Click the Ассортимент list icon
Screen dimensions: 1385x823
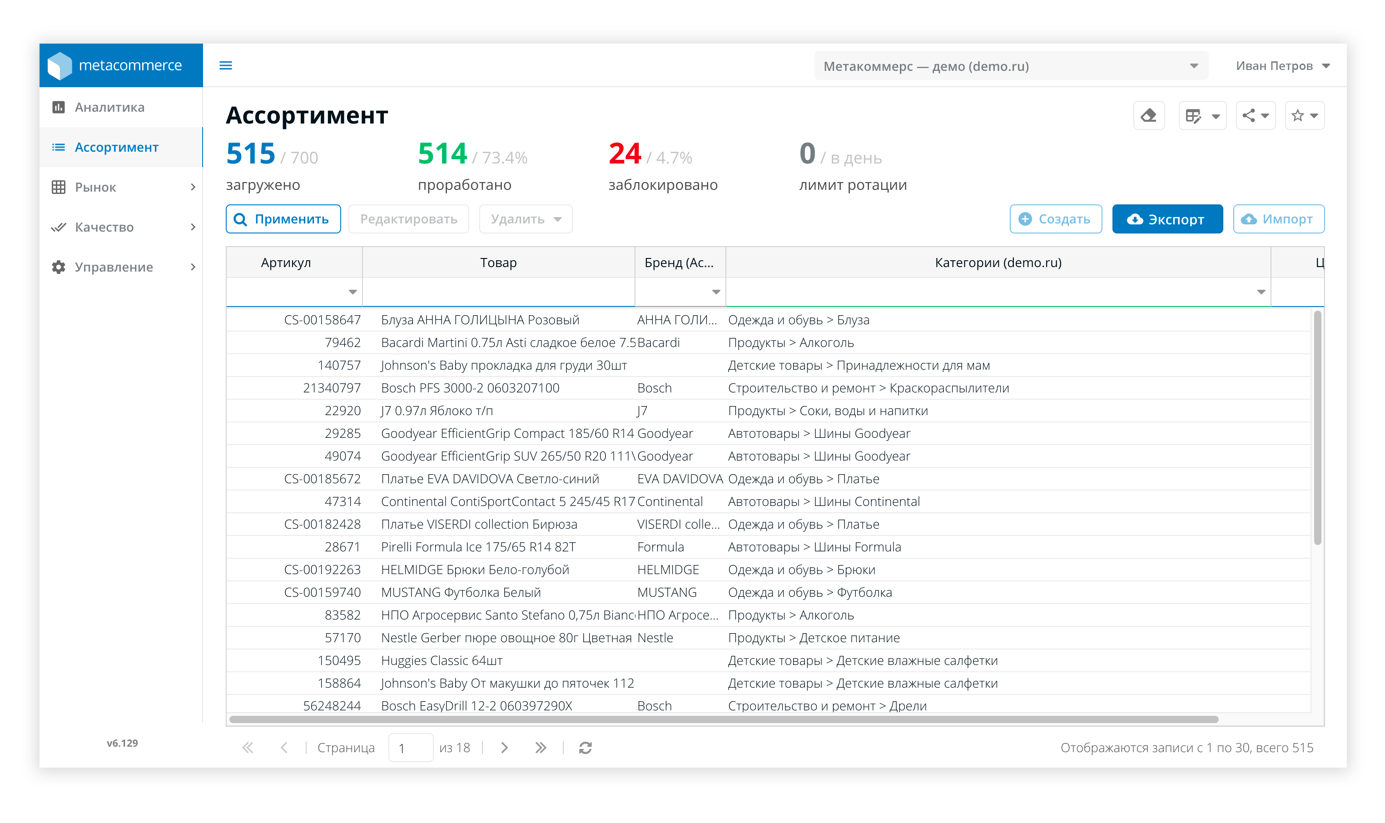click(x=58, y=147)
